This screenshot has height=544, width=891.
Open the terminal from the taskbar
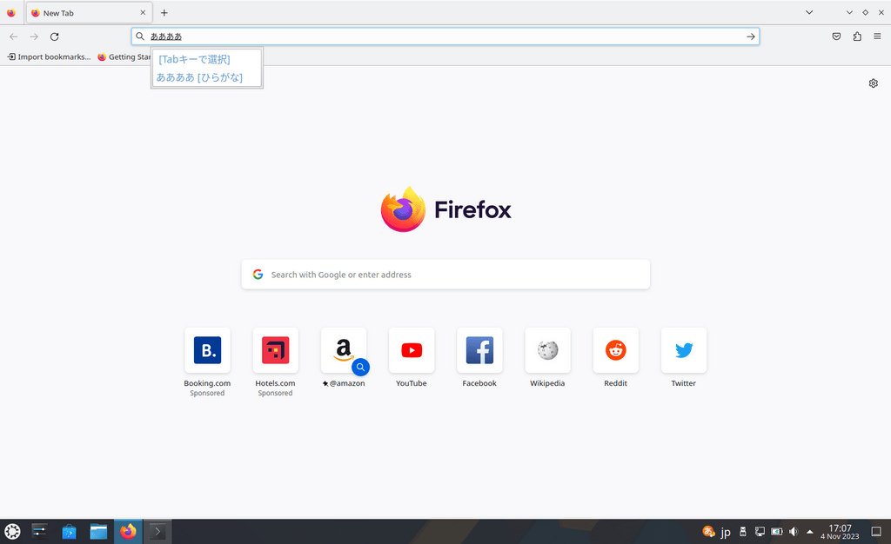[157, 532]
